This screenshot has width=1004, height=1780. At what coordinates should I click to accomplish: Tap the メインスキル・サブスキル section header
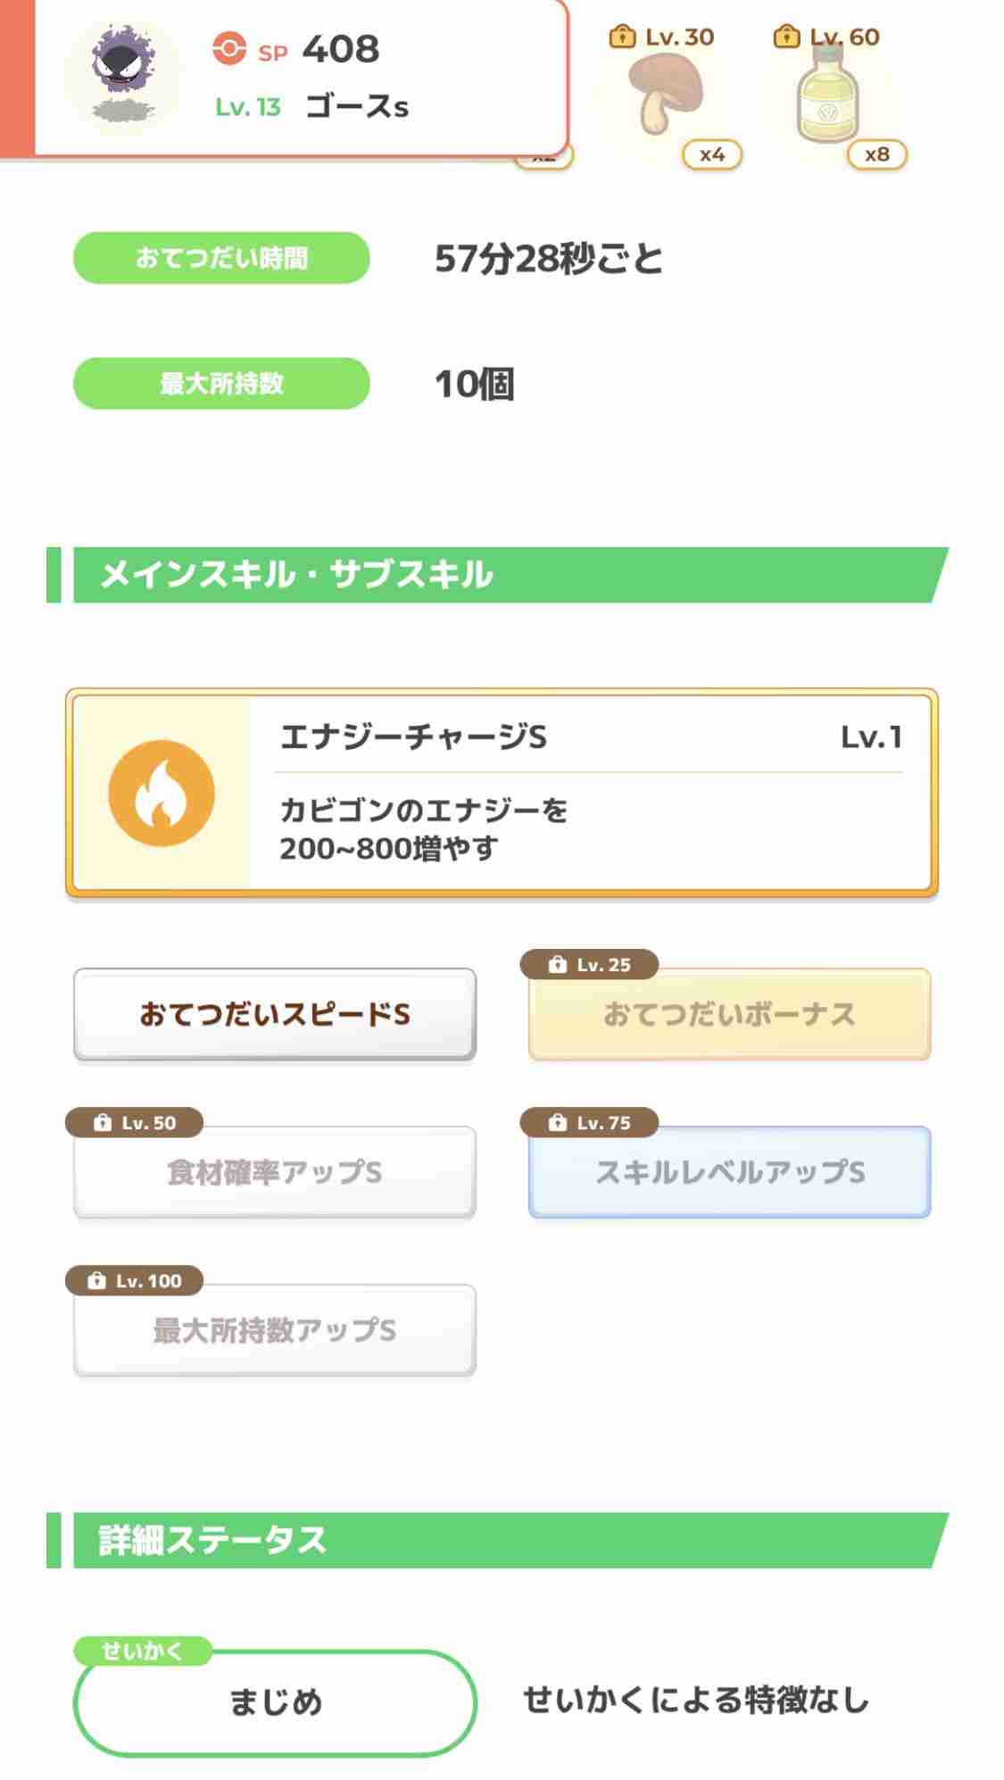pyautogui.click(x=498, y=575)
